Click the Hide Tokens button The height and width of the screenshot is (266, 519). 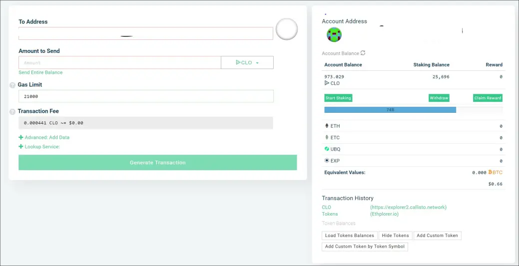[x=396, y=236]
